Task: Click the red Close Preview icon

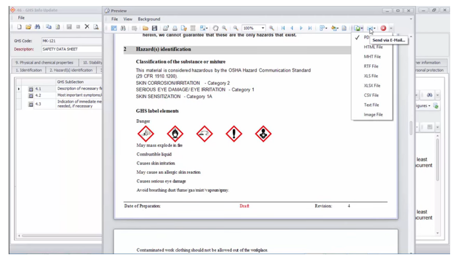Action: click(383, 28)
